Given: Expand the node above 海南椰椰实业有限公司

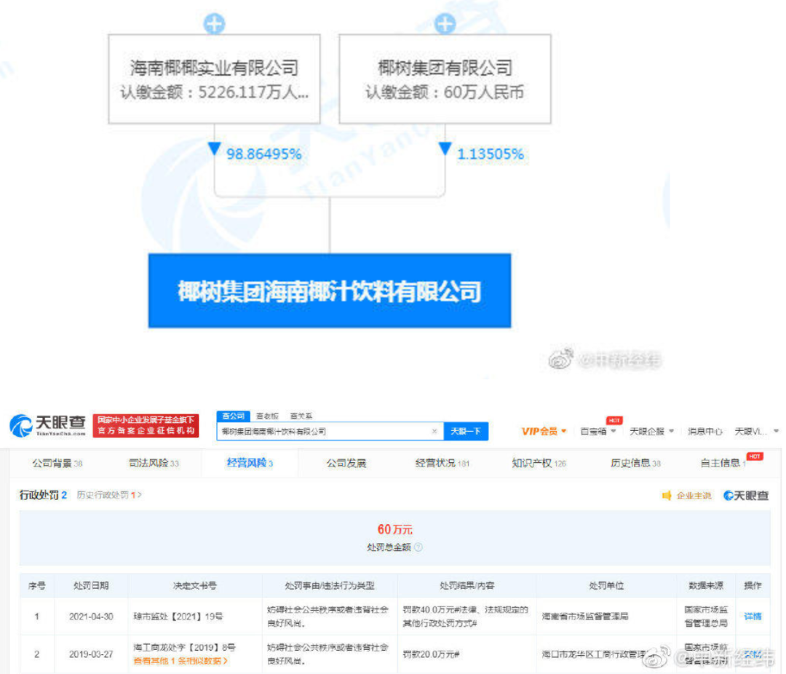Looking at the screenshot, I should click(214, 23).
